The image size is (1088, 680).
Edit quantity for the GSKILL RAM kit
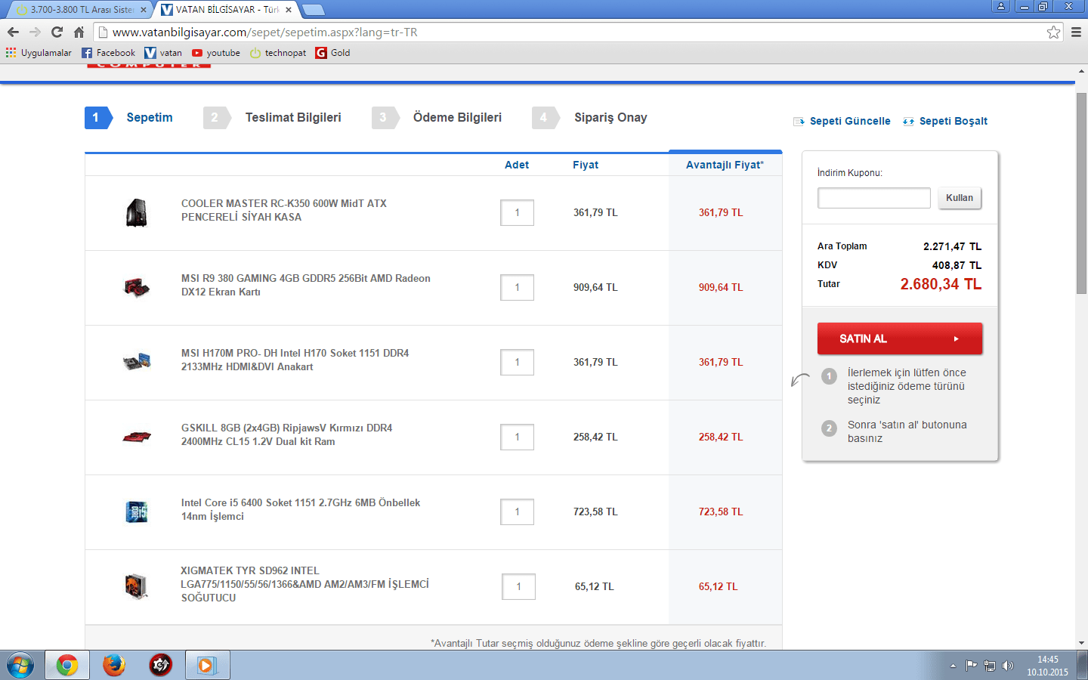pyautogui.click(x=517, y=437)
